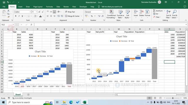Click the Format Painter brush icon
This screenshot has width=188, height=105.
click(x=9, y=17)
